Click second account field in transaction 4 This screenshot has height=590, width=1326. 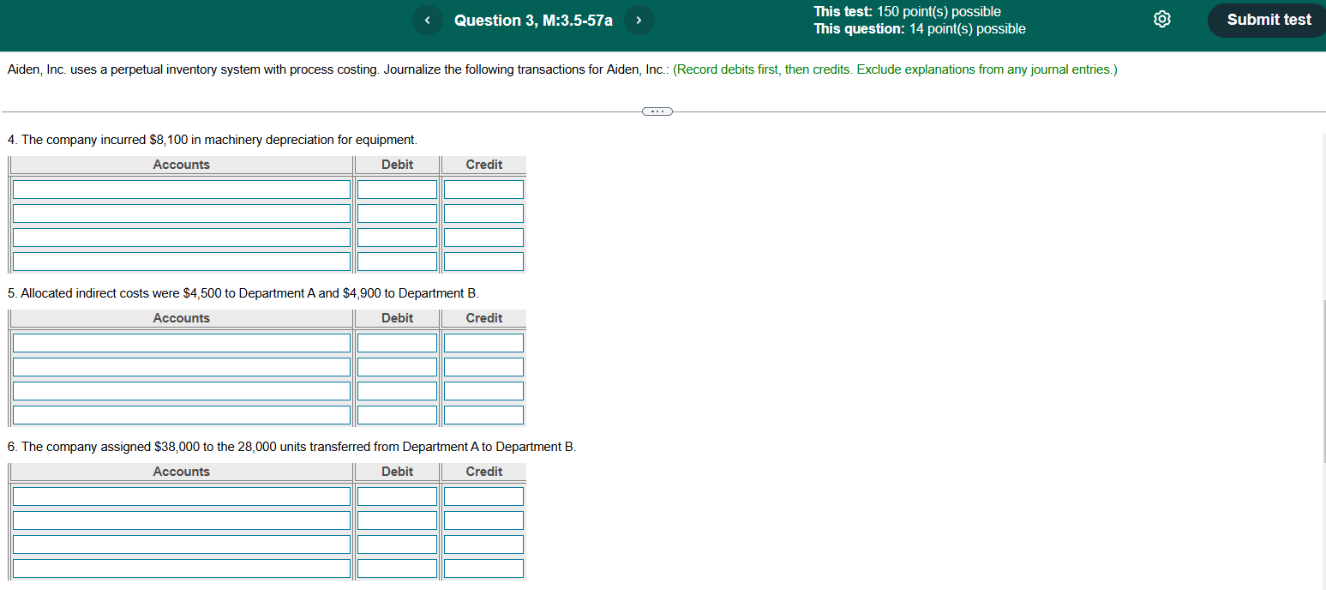click(182, 214)
